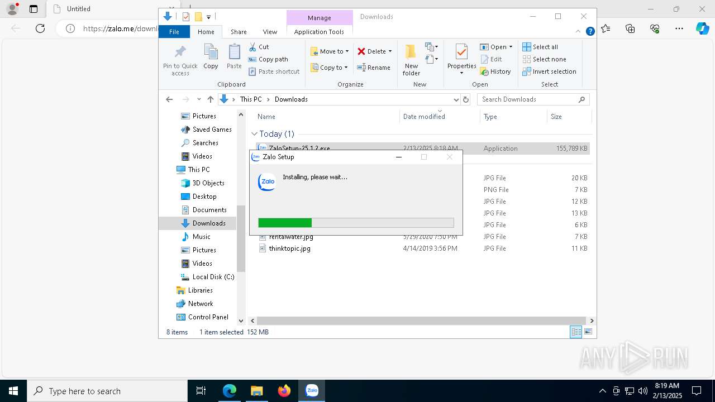Select the ZaloSetup-25.1.2.exe file
The image size is (715, 402).
pyautogui.click(x=422, y=149)
